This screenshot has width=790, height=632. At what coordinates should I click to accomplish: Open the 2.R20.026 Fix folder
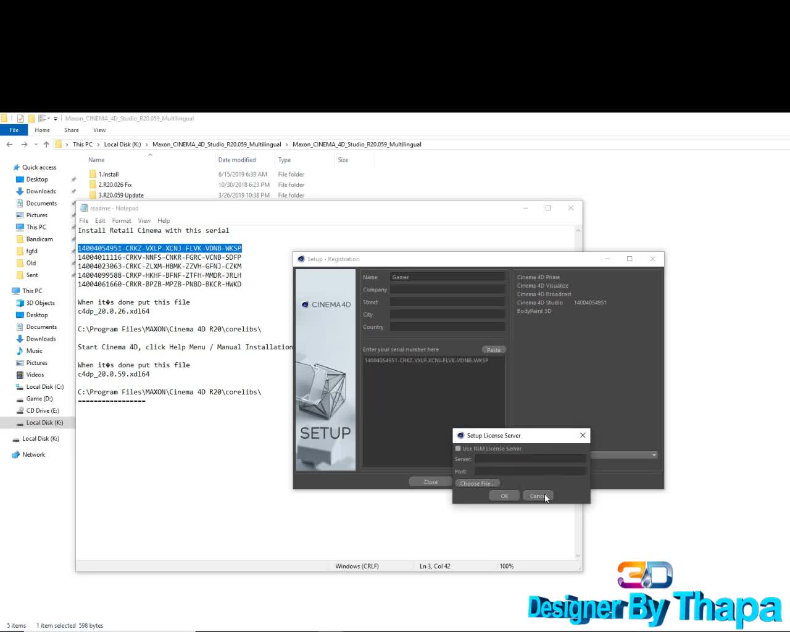[115, 185]
